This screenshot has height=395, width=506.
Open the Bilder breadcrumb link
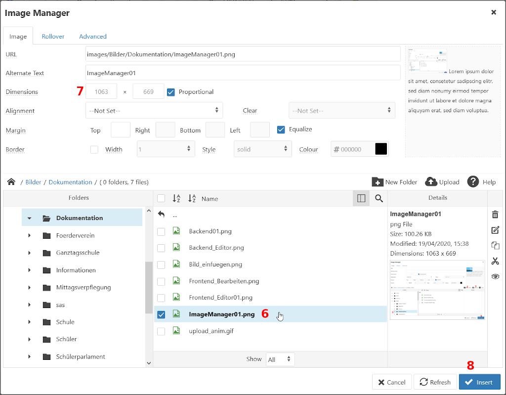[33, 182]
